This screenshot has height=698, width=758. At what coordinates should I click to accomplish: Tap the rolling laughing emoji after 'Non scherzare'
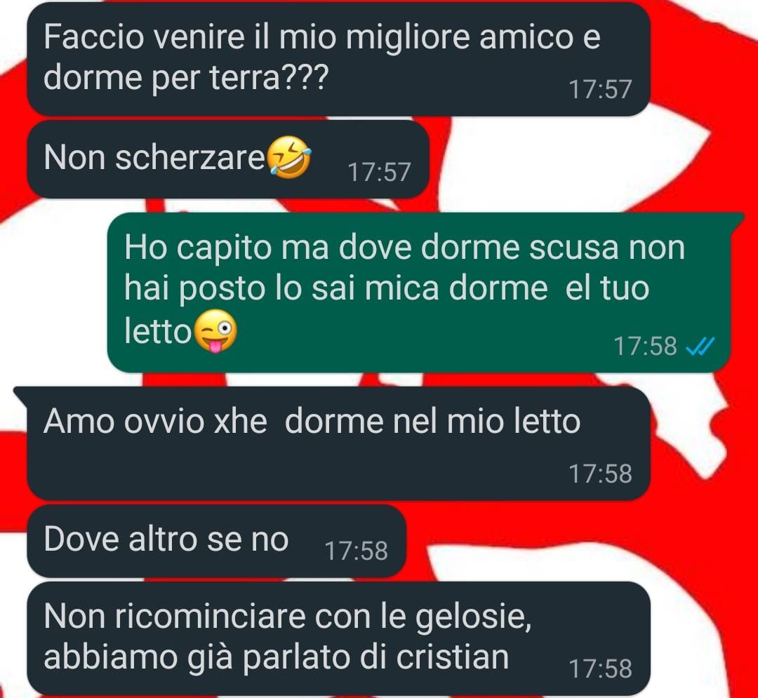pos(289,157)
